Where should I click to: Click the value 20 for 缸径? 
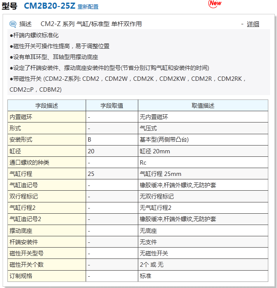(91, 151)
